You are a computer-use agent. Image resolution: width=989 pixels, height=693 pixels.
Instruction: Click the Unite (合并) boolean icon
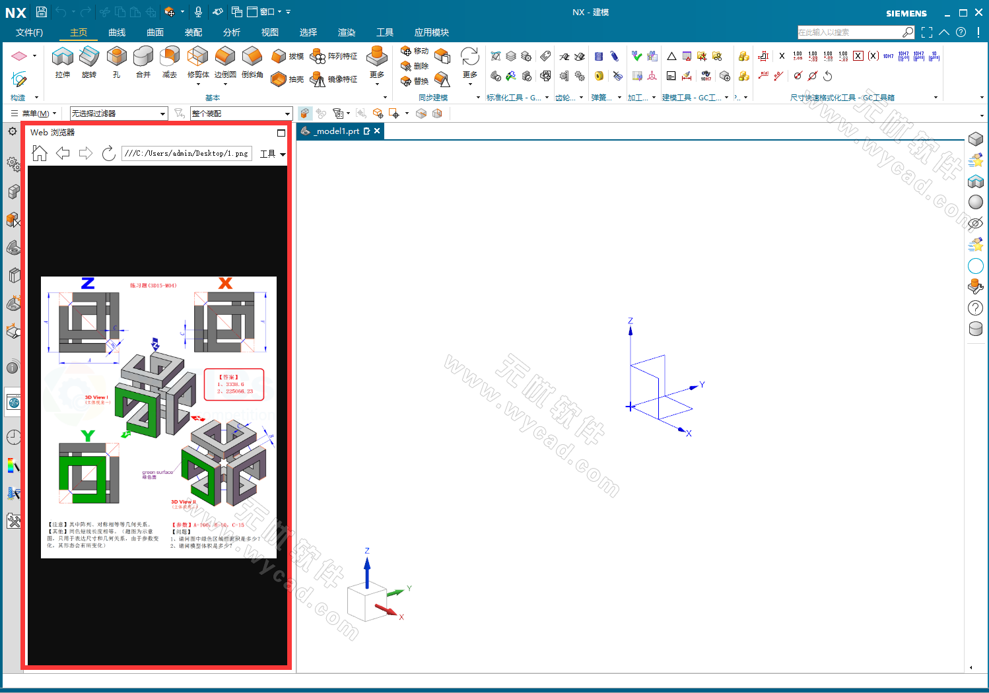tap(143, 63)
